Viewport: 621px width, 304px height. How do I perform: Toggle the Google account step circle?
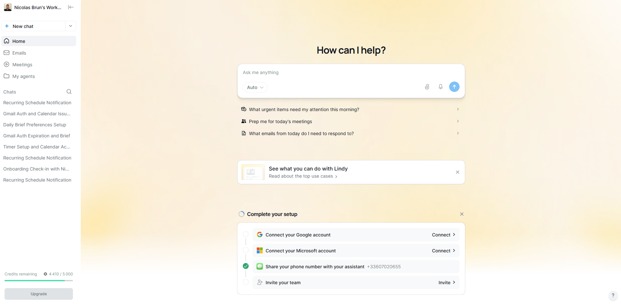click(x=246, y=234)
